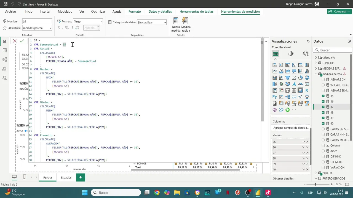The image size is (353, 198).
Task: Open the Tabla inicial dropdown
Action: click(37, 28)
